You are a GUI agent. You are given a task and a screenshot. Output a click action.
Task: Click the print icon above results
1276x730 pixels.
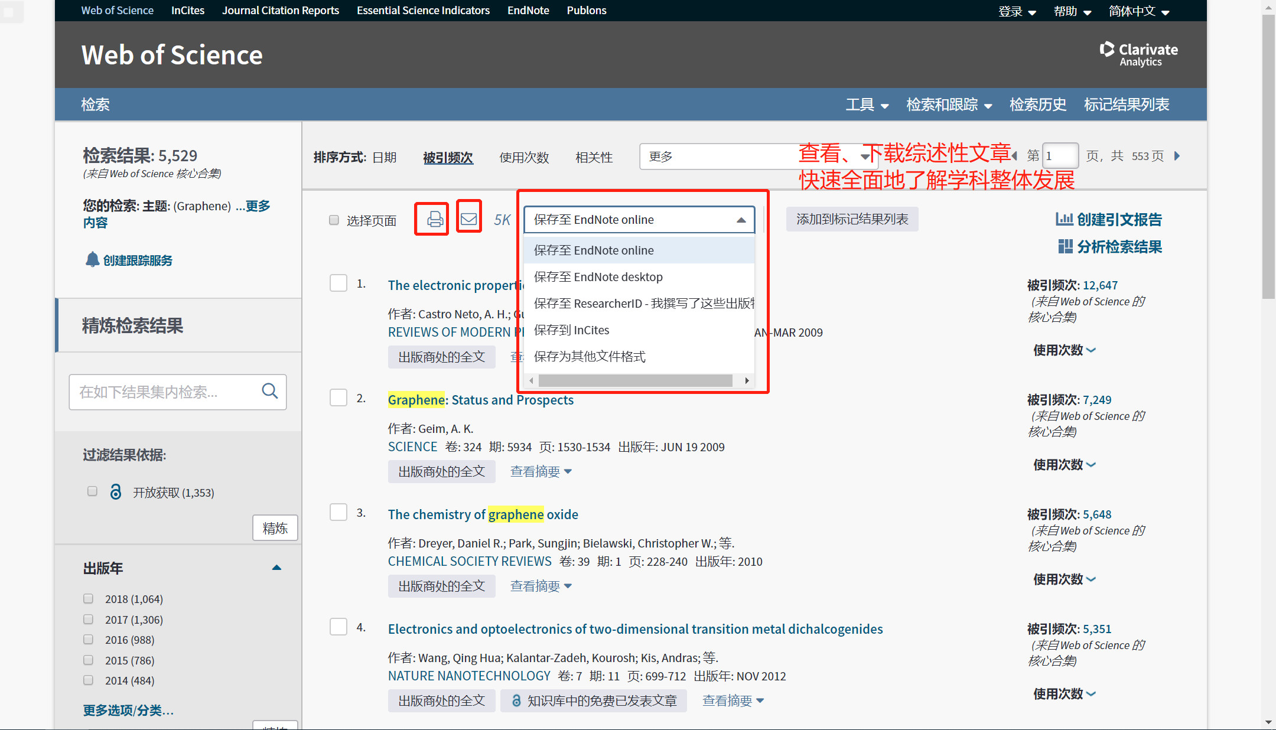[435, 219]
